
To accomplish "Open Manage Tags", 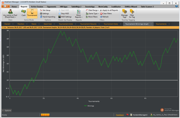I will [124, 14].
